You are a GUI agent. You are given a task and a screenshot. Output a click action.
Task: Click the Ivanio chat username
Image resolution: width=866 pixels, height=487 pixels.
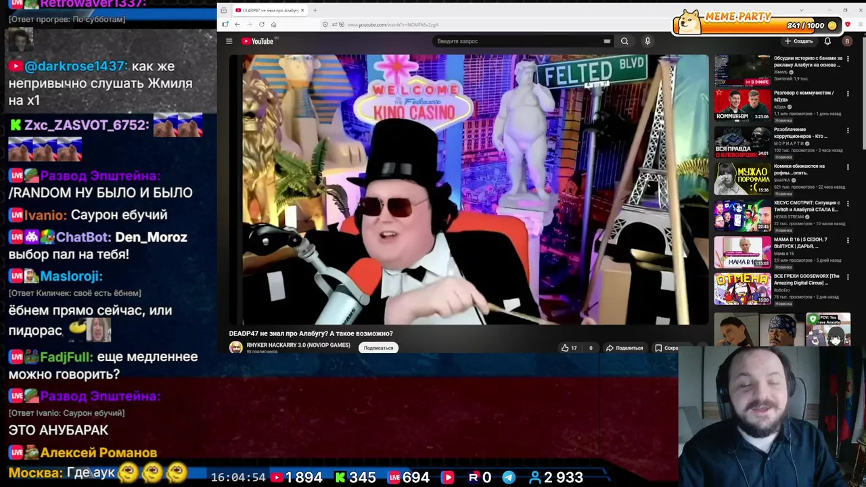46,215
